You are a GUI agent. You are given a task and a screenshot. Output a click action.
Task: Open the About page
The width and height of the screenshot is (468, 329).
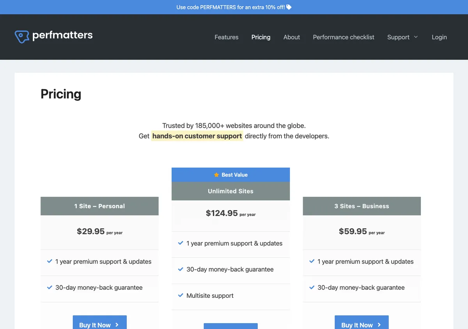[292, 37]
